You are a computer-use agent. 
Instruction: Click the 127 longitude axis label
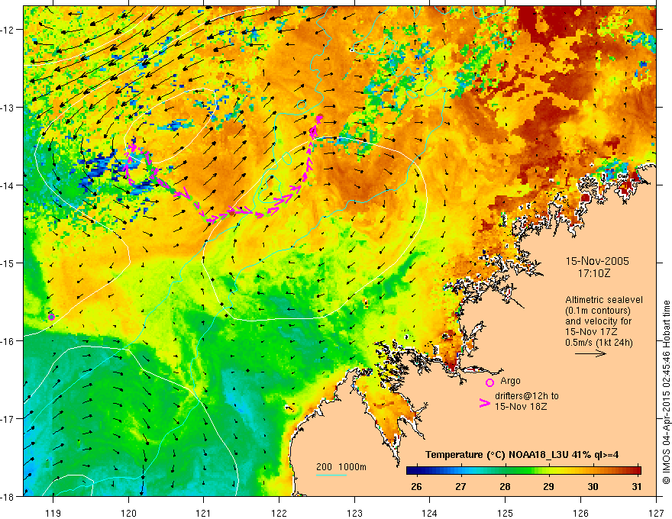[x=656, y=513]
